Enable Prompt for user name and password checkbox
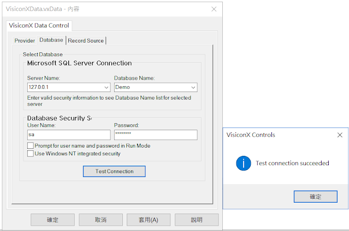Viewport: 349px width, 231px height. tap(31, 145)
